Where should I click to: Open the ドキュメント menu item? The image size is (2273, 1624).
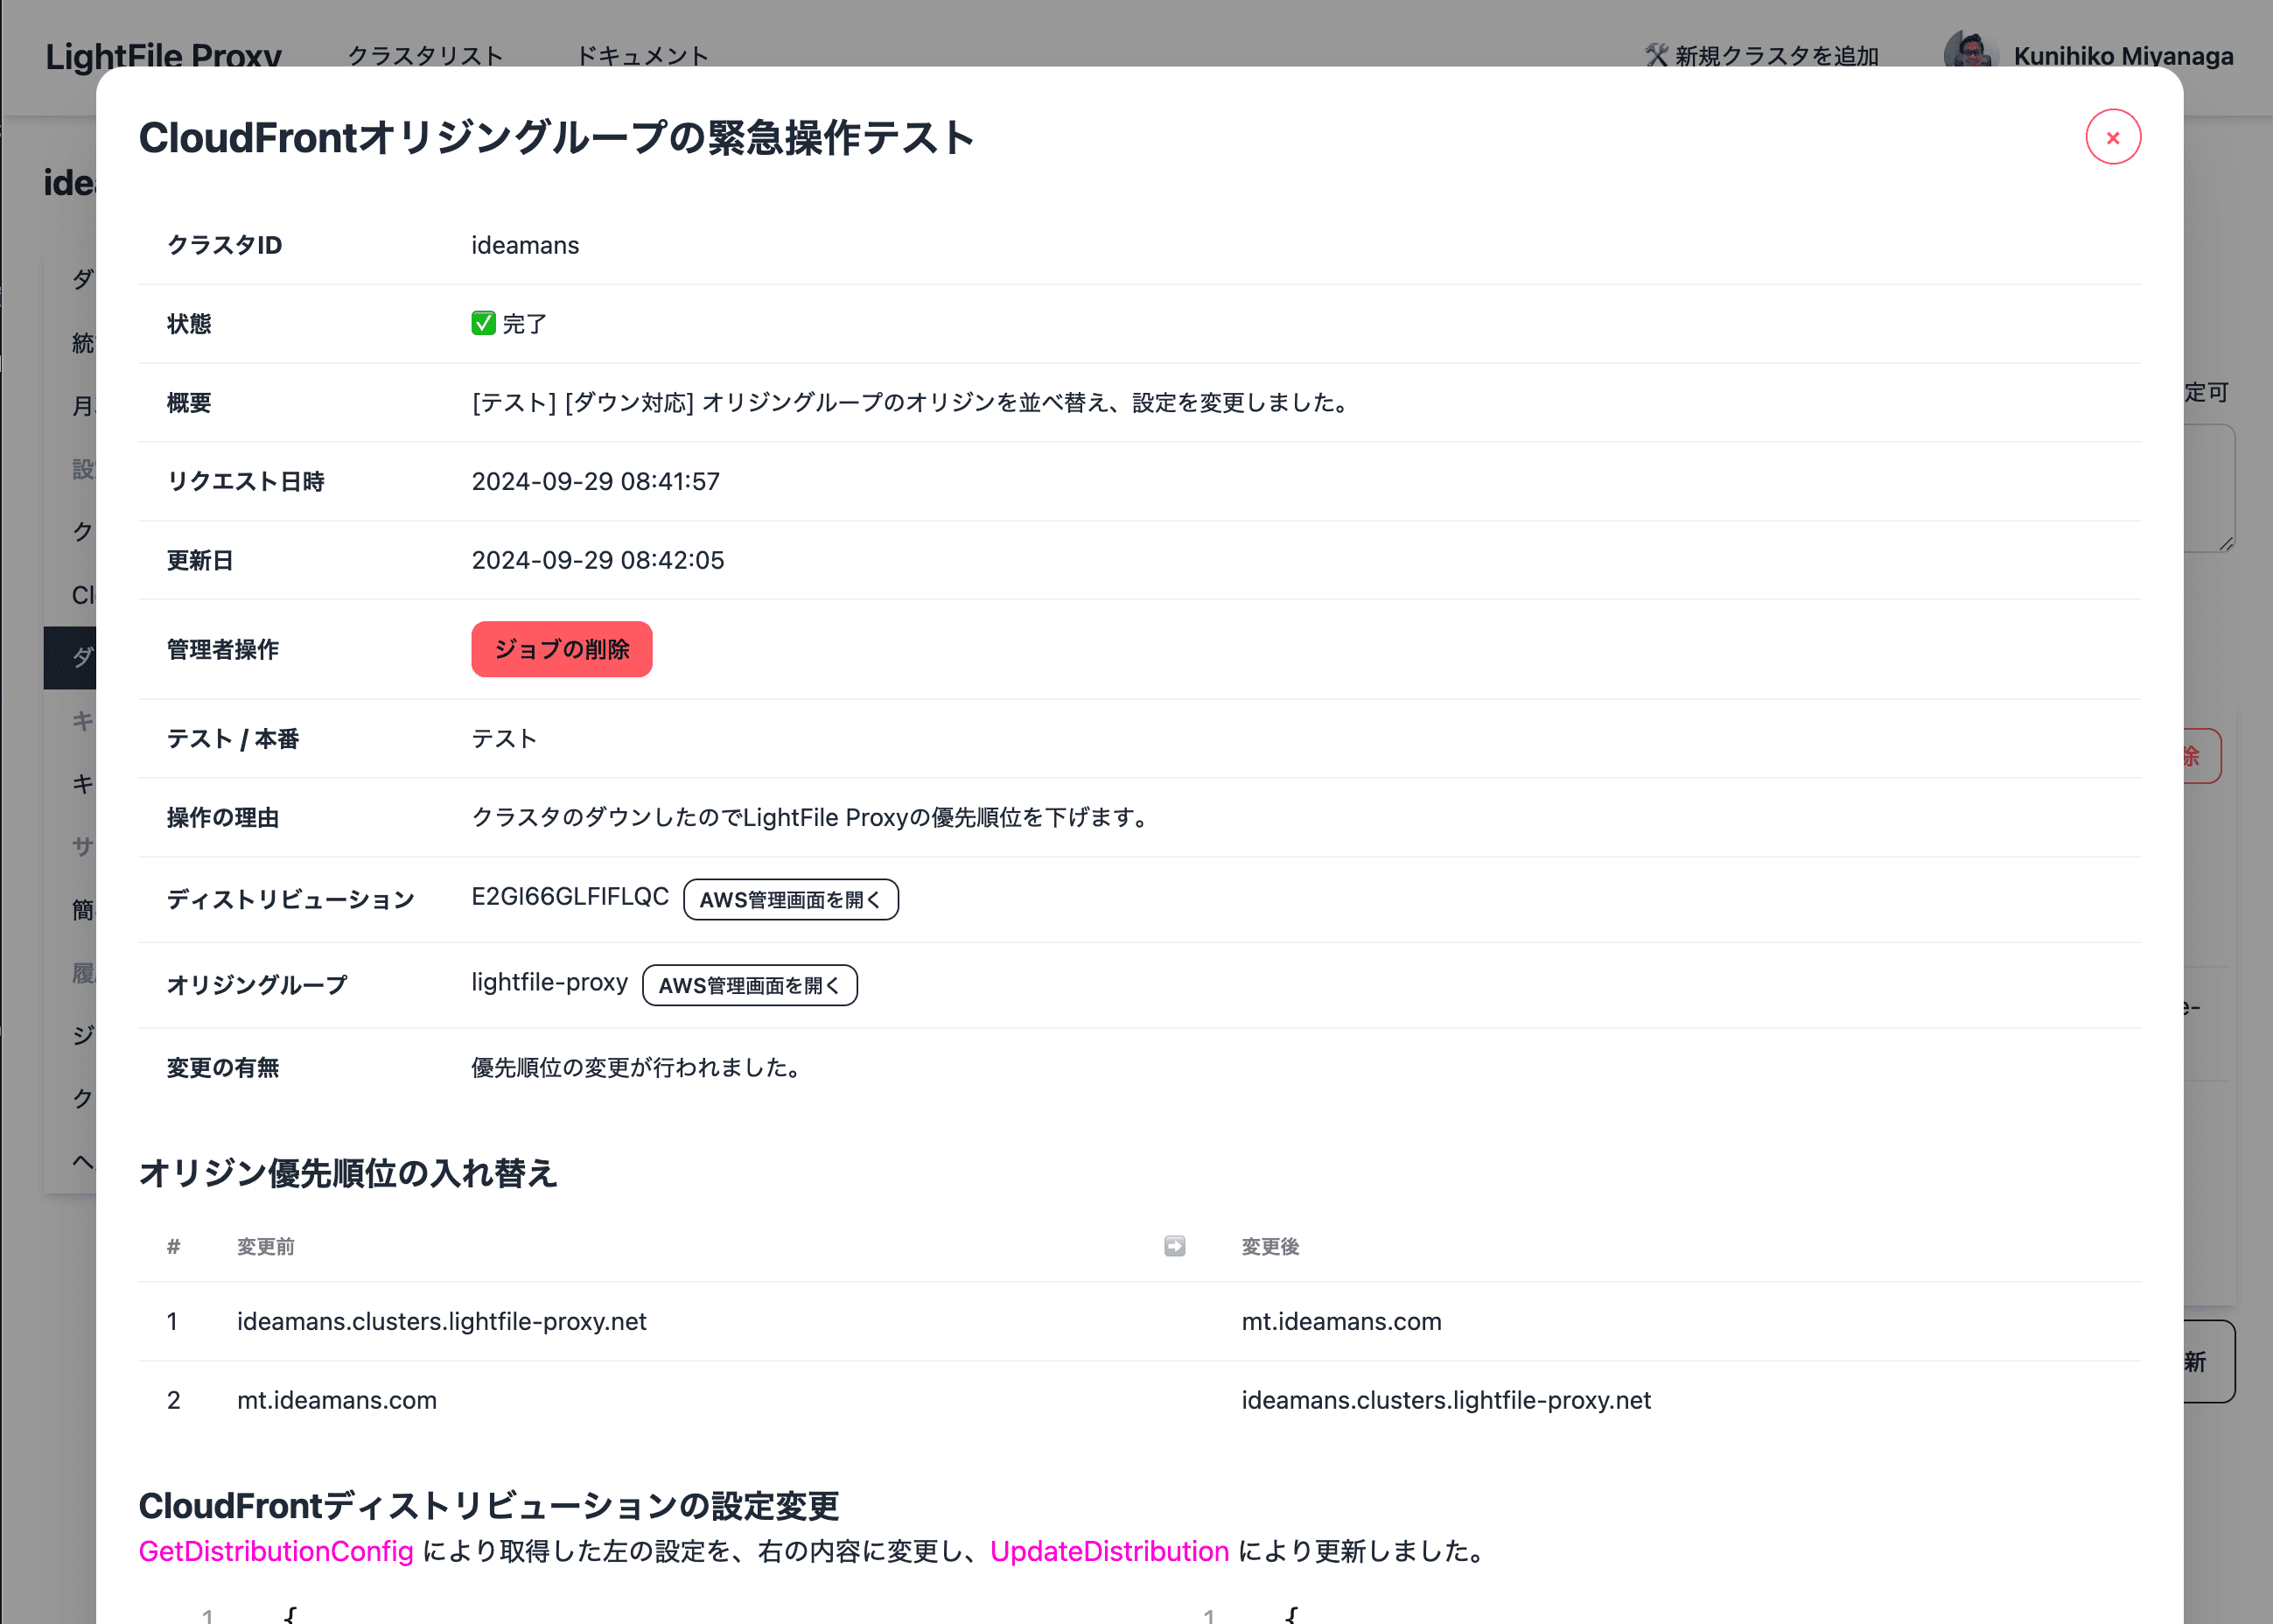644,56
